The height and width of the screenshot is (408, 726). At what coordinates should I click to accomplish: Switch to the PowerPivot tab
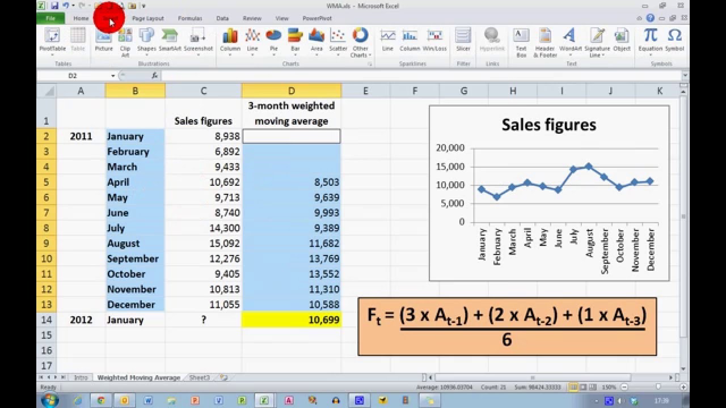click(x=317, y=18)
